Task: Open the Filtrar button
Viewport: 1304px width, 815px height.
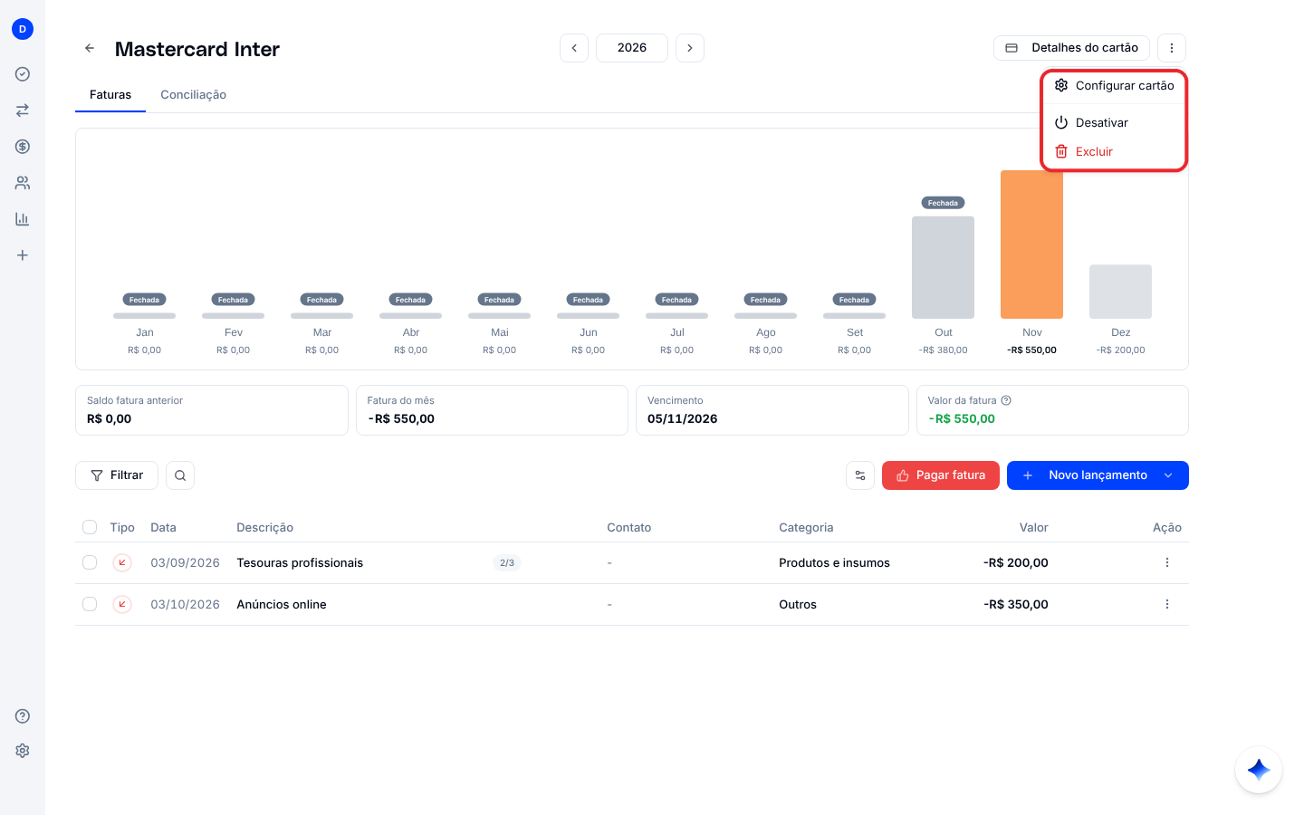Action: pos(117,475)
